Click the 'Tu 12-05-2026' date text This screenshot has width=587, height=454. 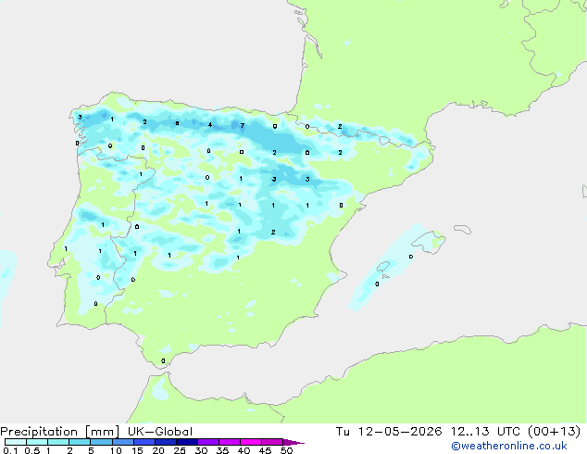389,432
